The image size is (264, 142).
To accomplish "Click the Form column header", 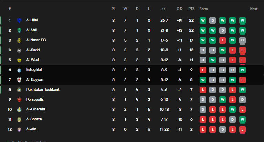I will tap(203, 9).
